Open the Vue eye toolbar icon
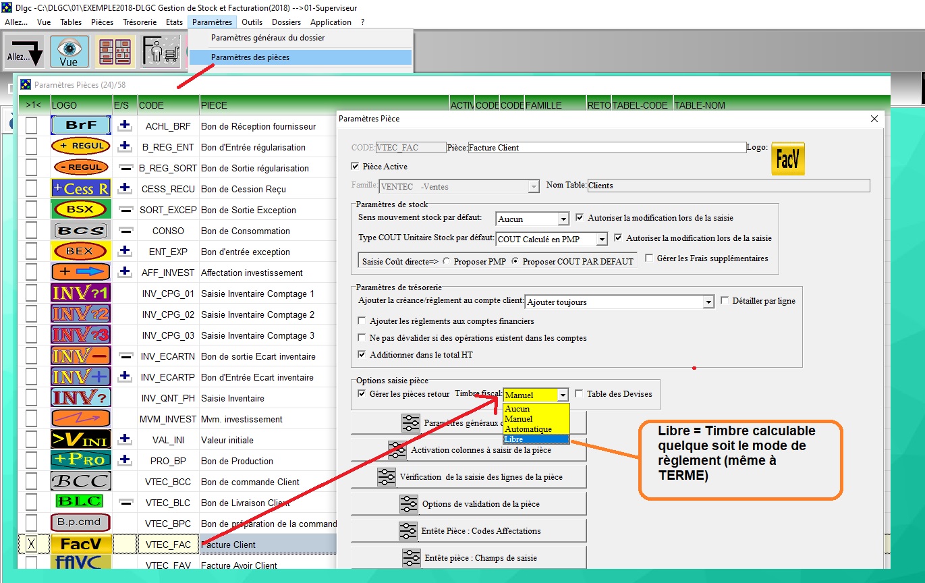Screen dimensions: 925x583 69,53
